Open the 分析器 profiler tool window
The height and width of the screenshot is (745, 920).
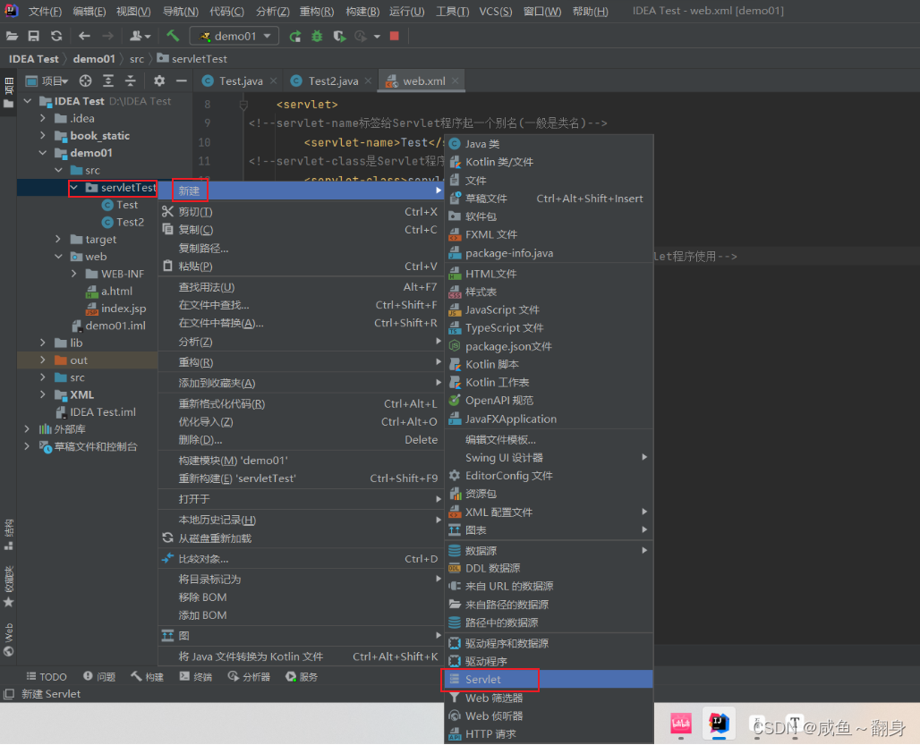pyautogui.click(x=250, y=676)
